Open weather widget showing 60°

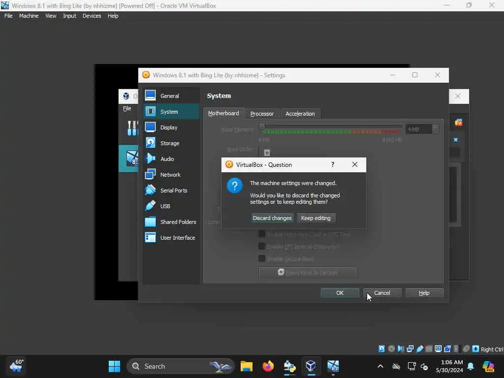[x=16, y=366]
